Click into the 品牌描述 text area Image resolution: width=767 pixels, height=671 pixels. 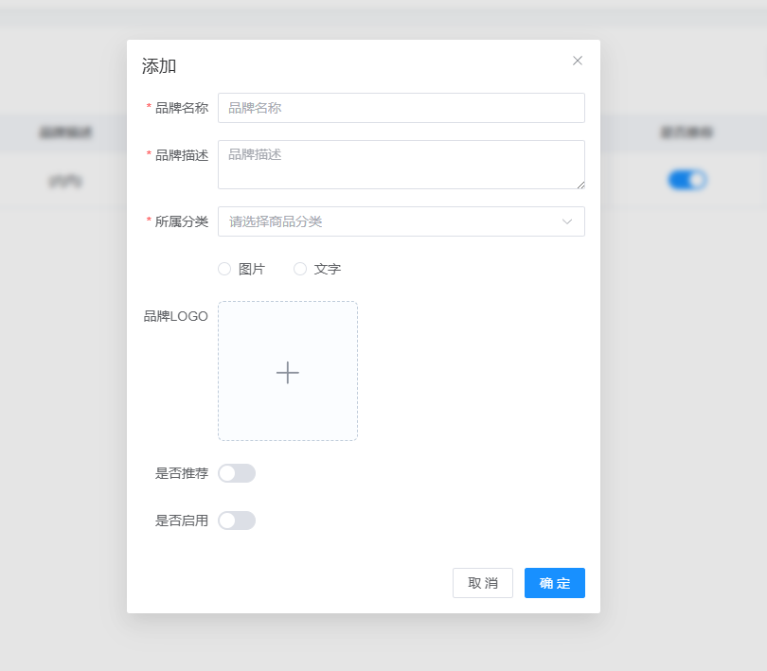(401, 164)
